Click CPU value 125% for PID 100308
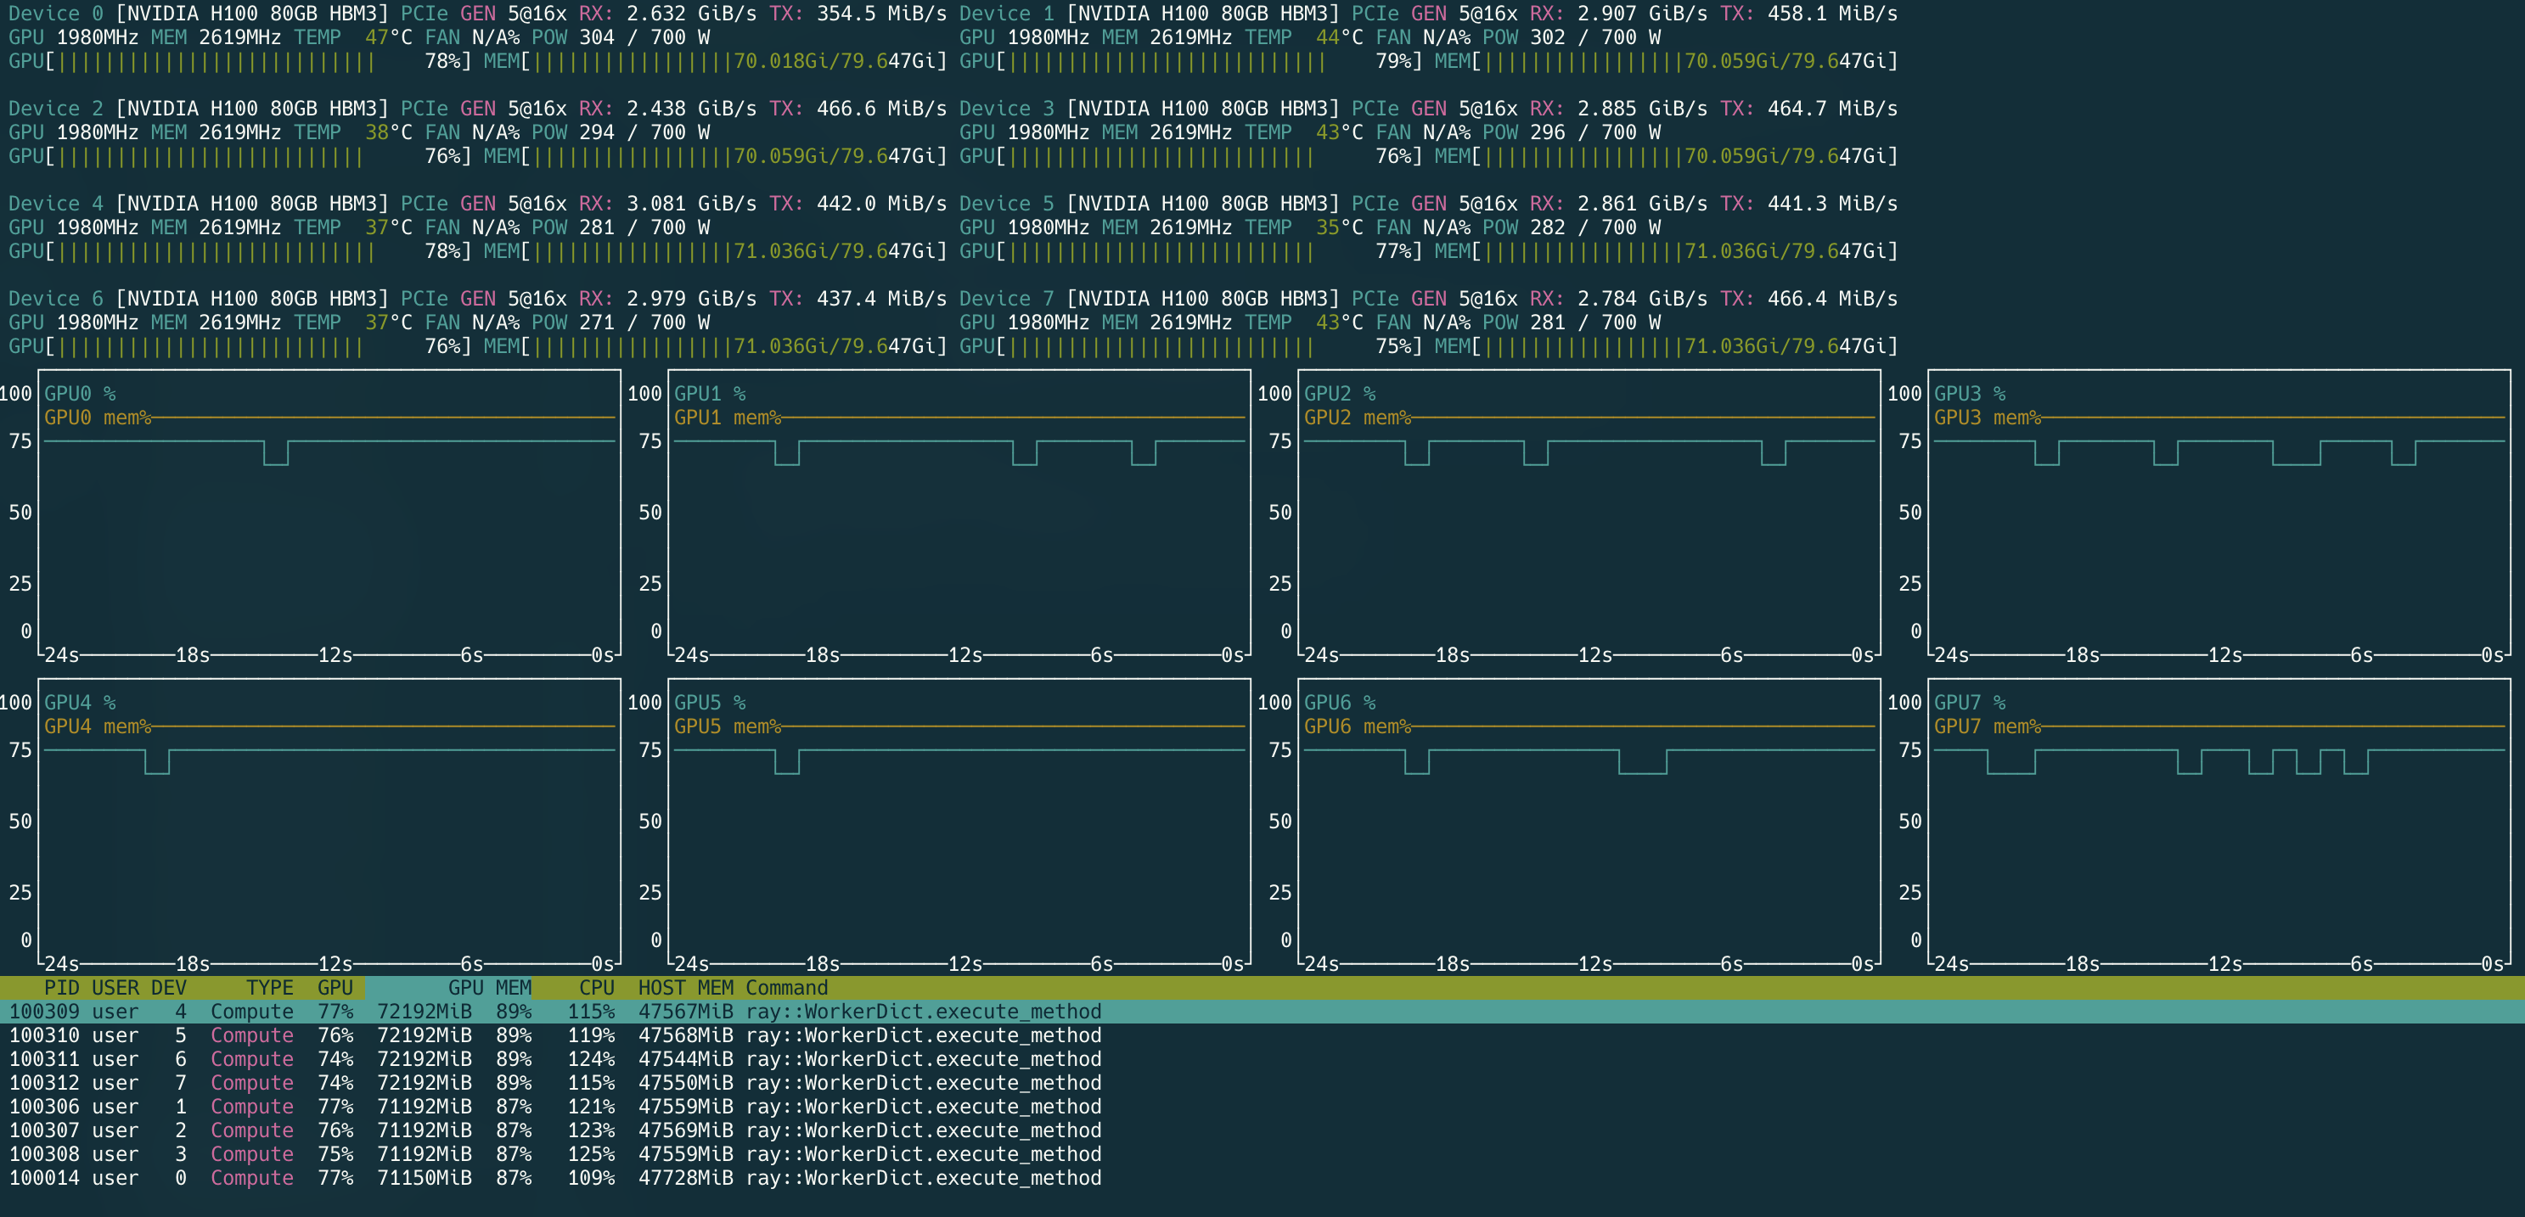This screenshot has width=2525, height=1217. tap(591, 1153)
